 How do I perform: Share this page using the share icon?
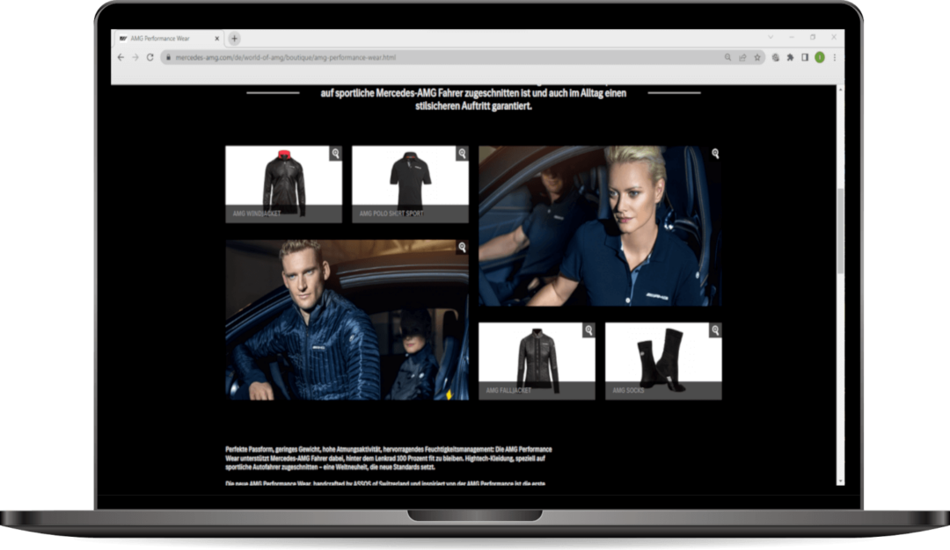(x=742, y=57)
